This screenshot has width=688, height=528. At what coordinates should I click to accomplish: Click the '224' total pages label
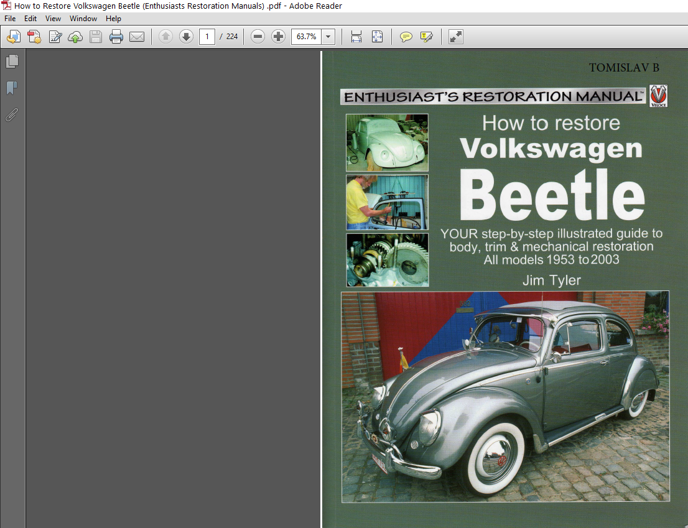pos(231,37)
